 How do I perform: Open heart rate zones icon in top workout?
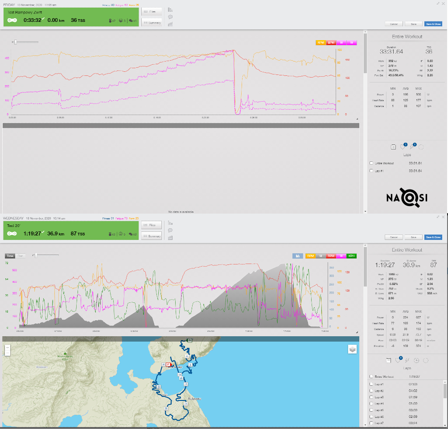click(403, 146)
